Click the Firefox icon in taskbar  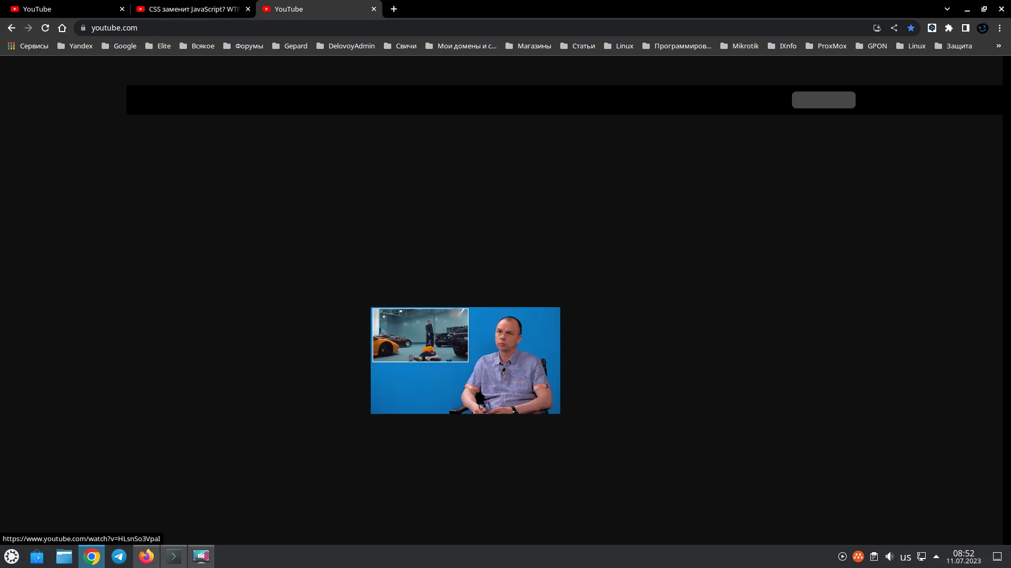point(146,556)
